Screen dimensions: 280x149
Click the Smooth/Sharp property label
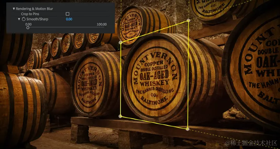[37, 19]
